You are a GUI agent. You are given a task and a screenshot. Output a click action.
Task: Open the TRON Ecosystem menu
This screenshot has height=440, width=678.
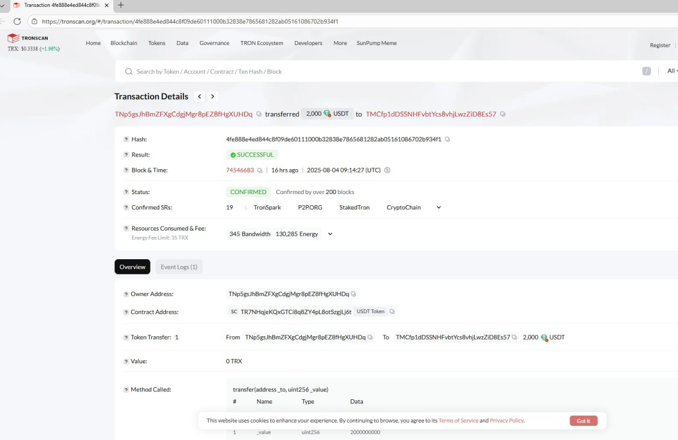262,43
